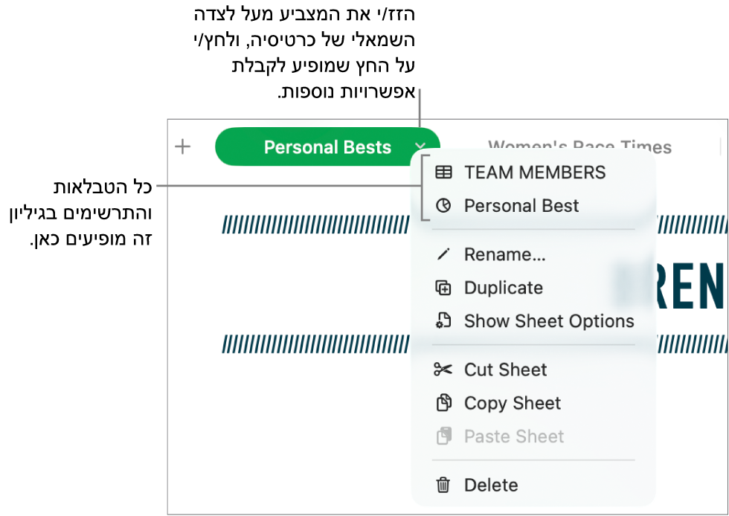
Task: Click the copy pages icon
Action: 443,403
